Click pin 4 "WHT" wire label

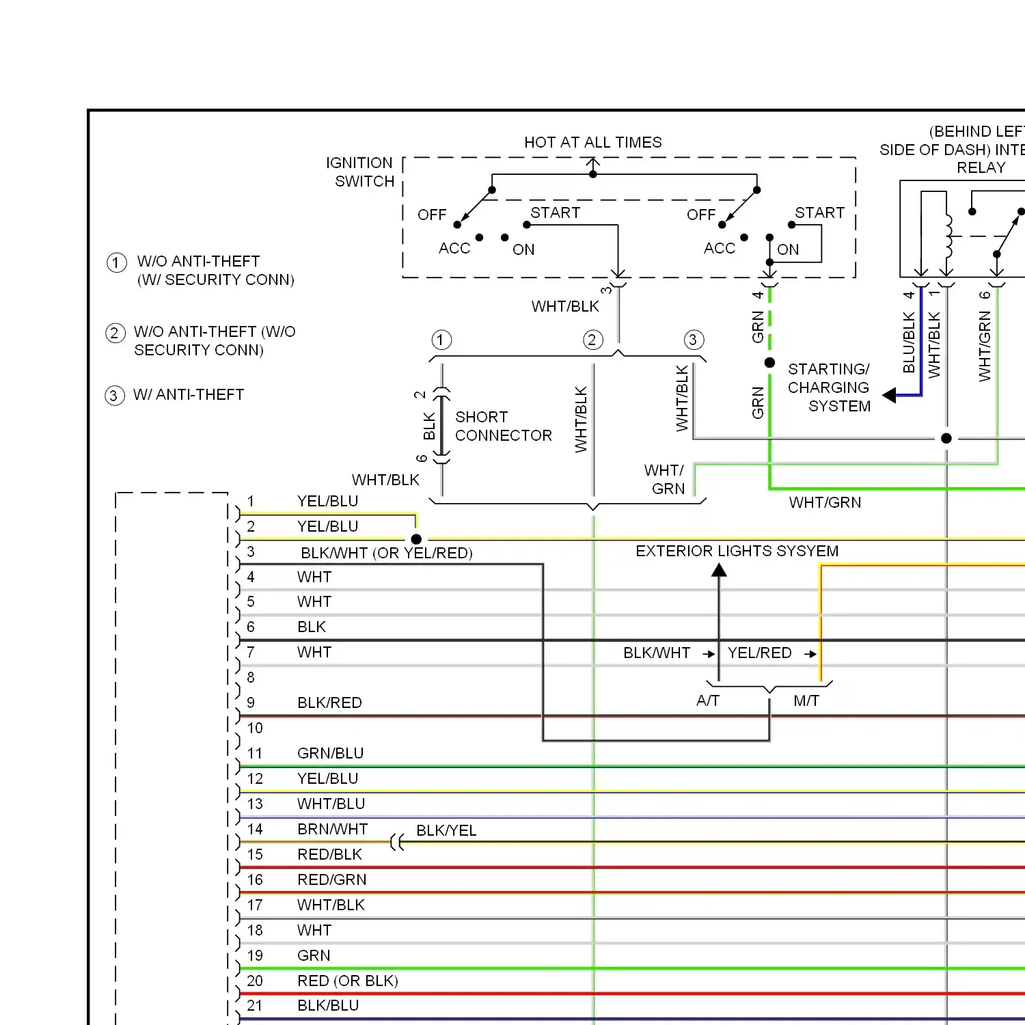click(x=314, y=577)
